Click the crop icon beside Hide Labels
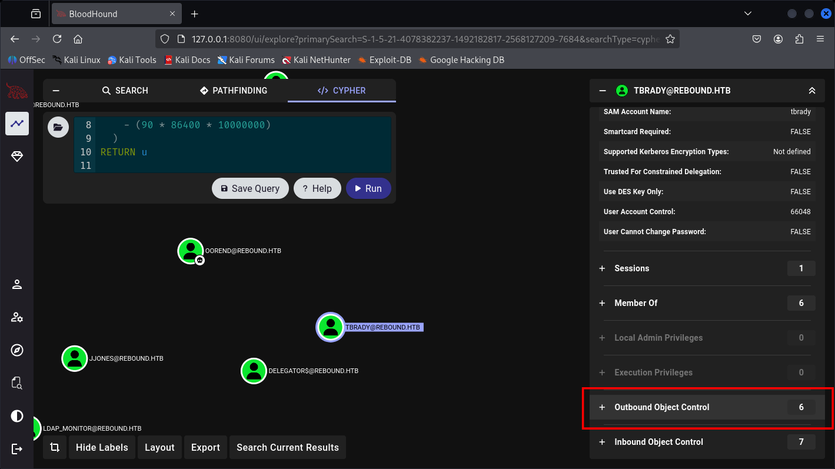Screen dimensions: 835x469 click(x=55, y=447)
